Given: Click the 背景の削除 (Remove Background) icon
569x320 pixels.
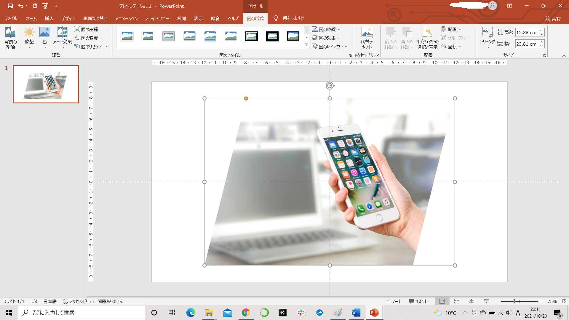Looking at the screenshot, I should pyautogui.click(x=11, y=38).
